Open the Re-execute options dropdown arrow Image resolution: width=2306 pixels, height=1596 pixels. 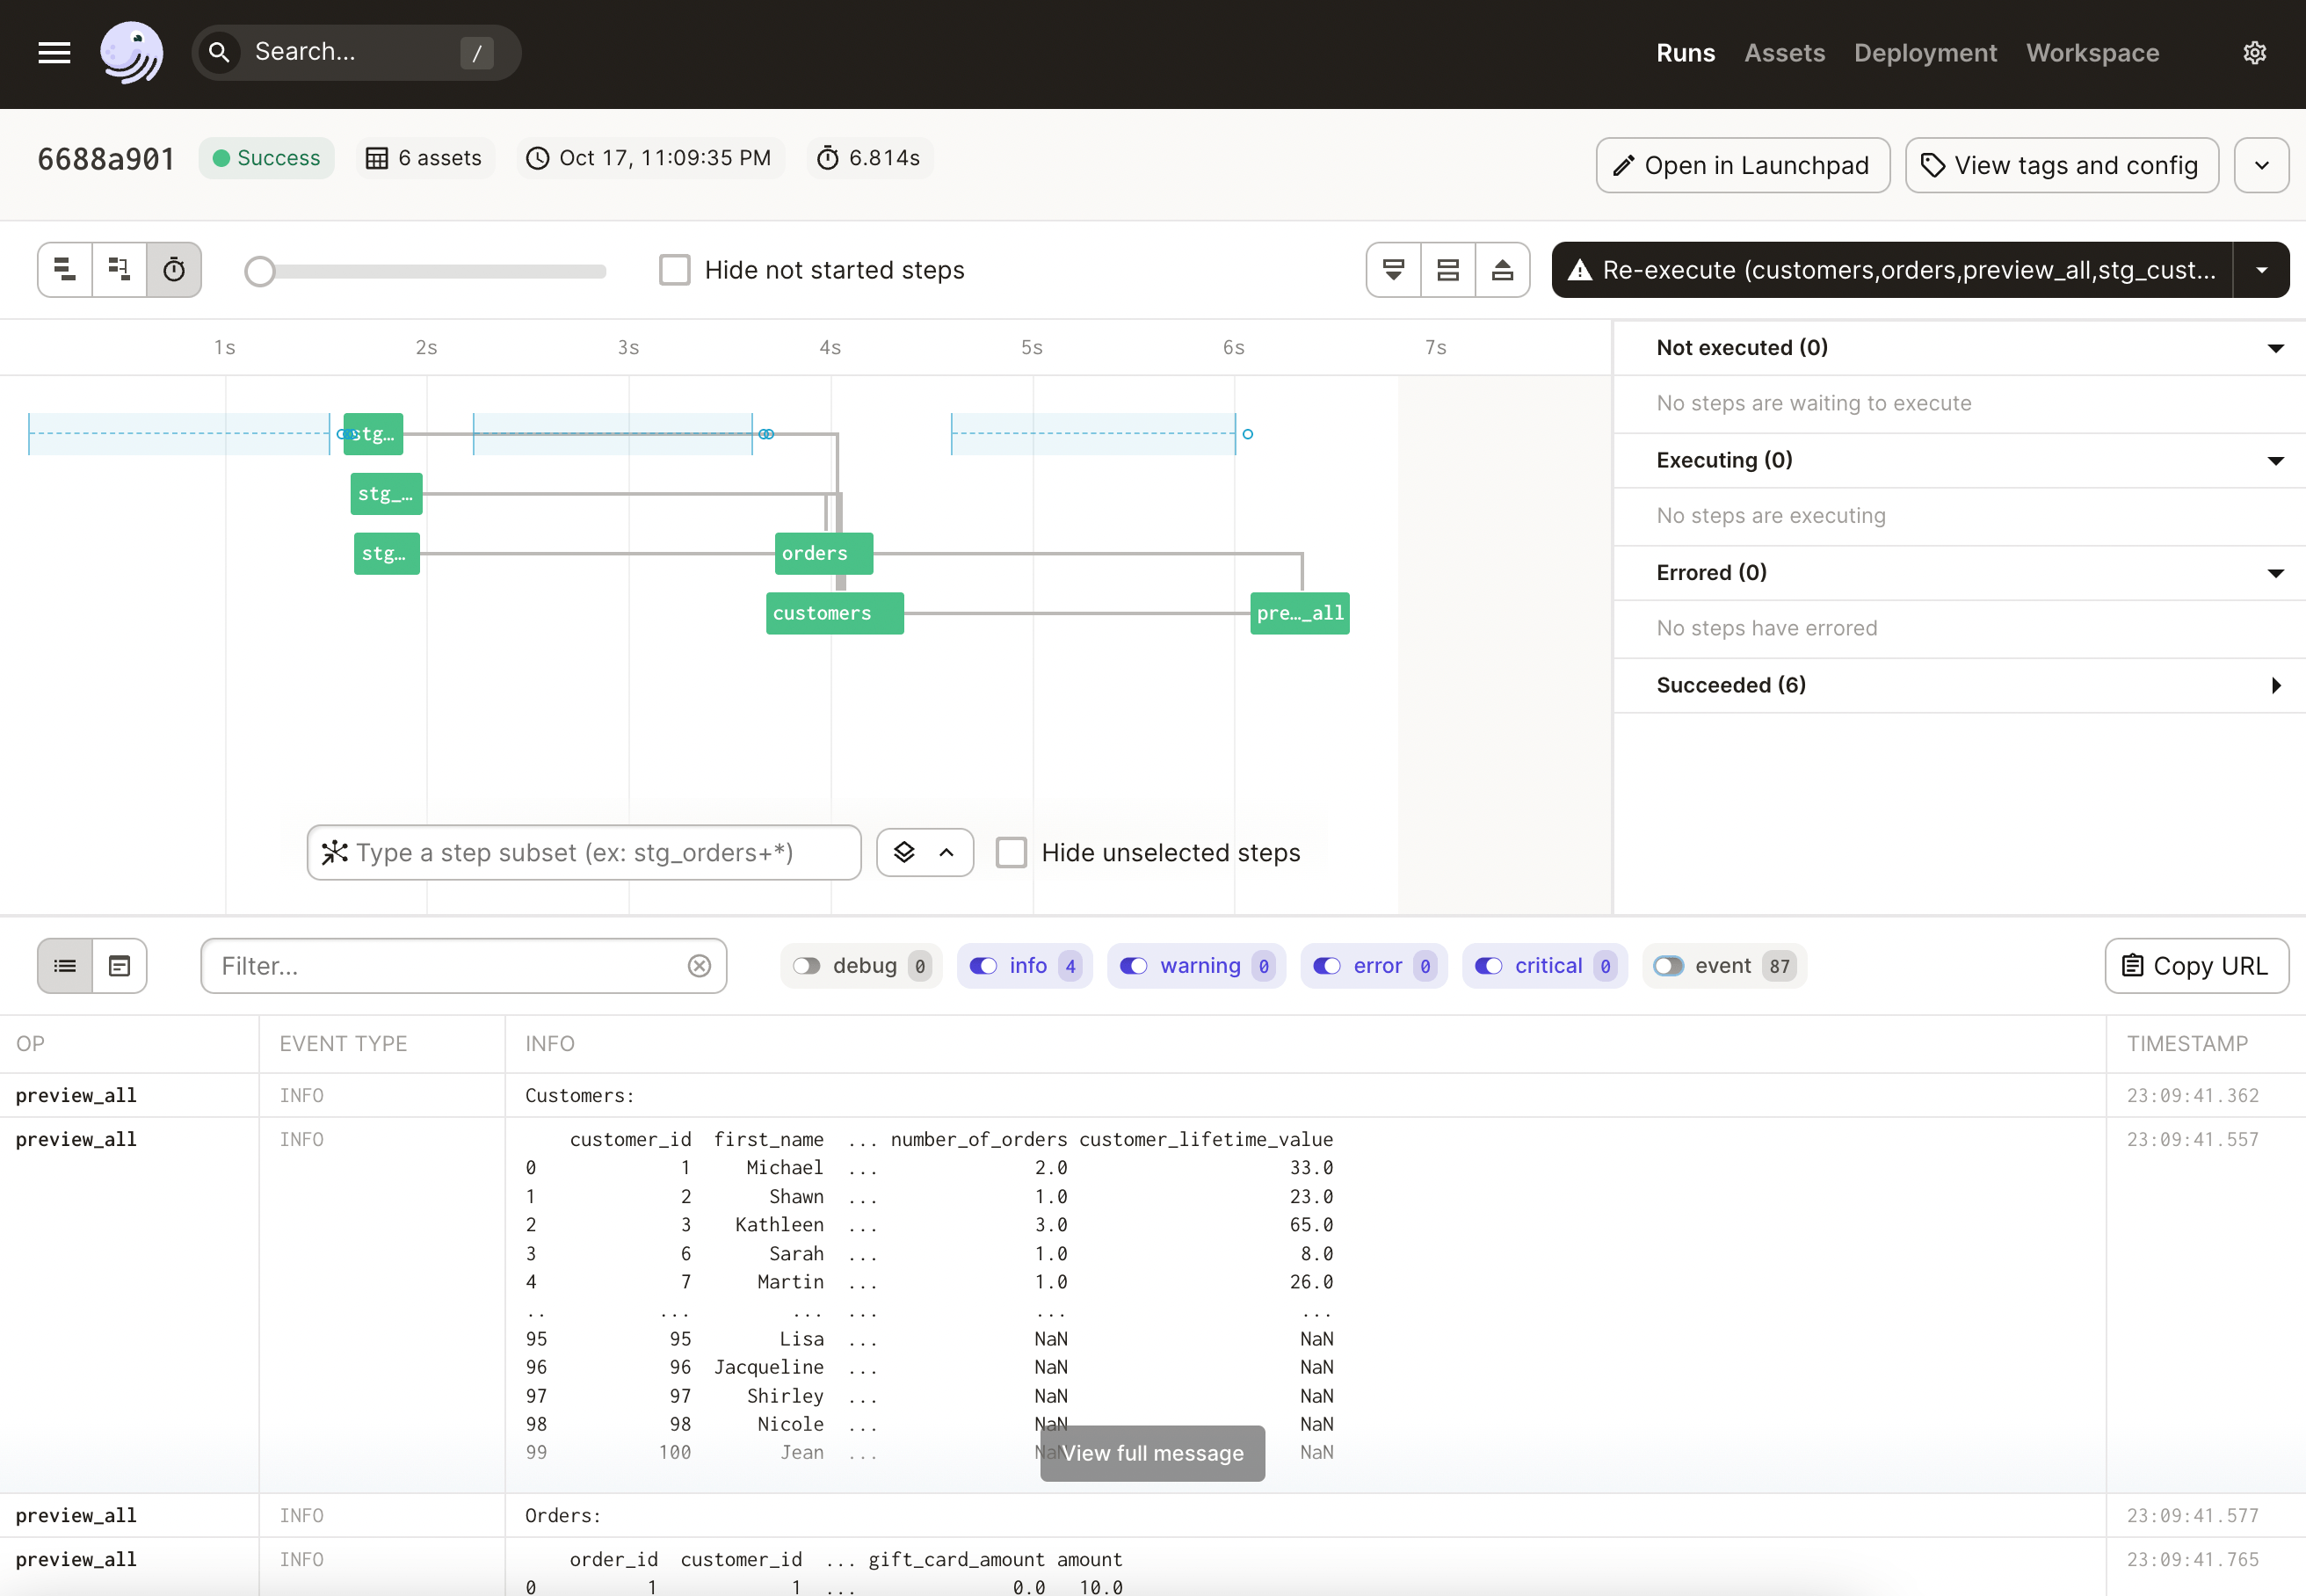pos(2261,270)
